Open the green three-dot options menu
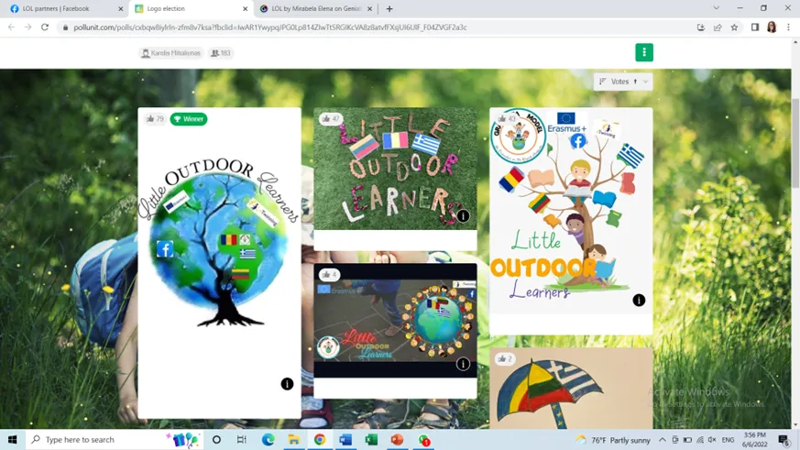 (x=643, y=52)
